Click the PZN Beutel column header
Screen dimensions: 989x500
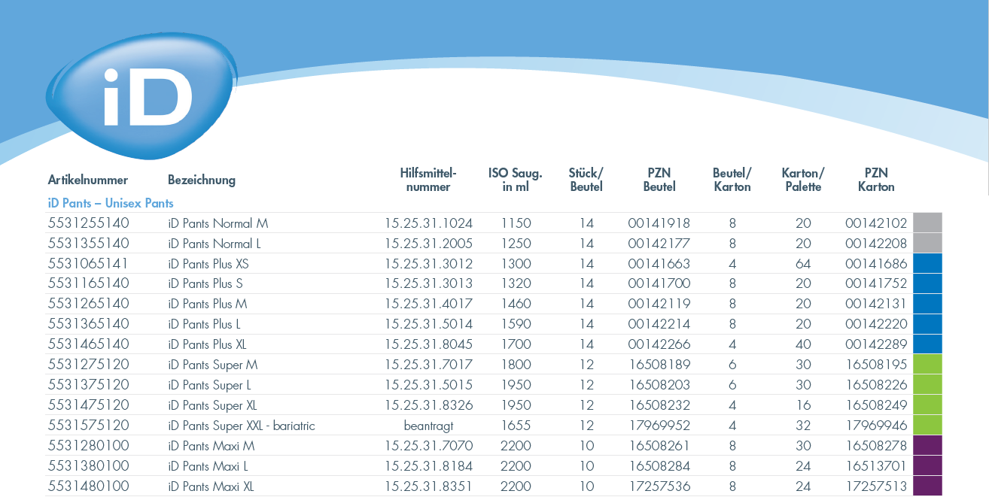(x=659, y=180)
